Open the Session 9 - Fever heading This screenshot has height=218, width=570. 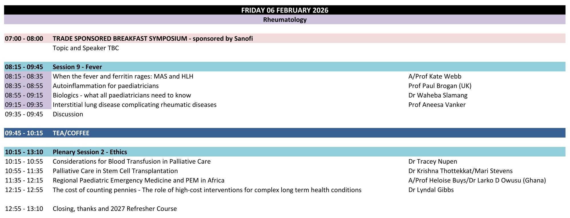pos(77,67)
